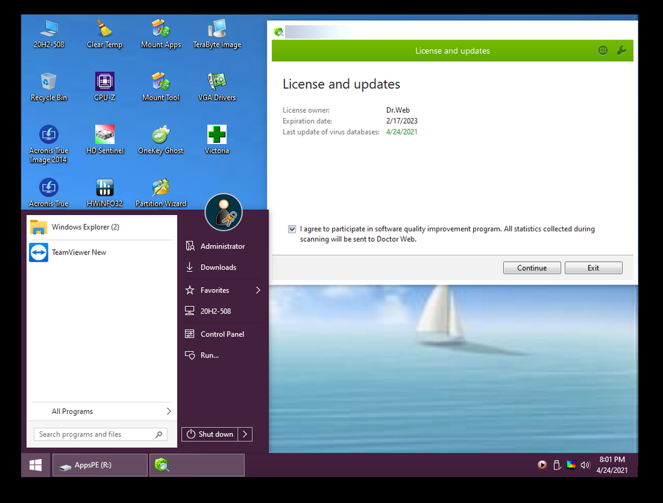
Task: Open the media player tray icon
Action: (542, 465)
